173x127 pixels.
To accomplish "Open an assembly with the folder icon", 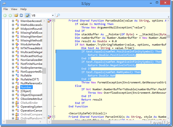I will pos(16,15).
